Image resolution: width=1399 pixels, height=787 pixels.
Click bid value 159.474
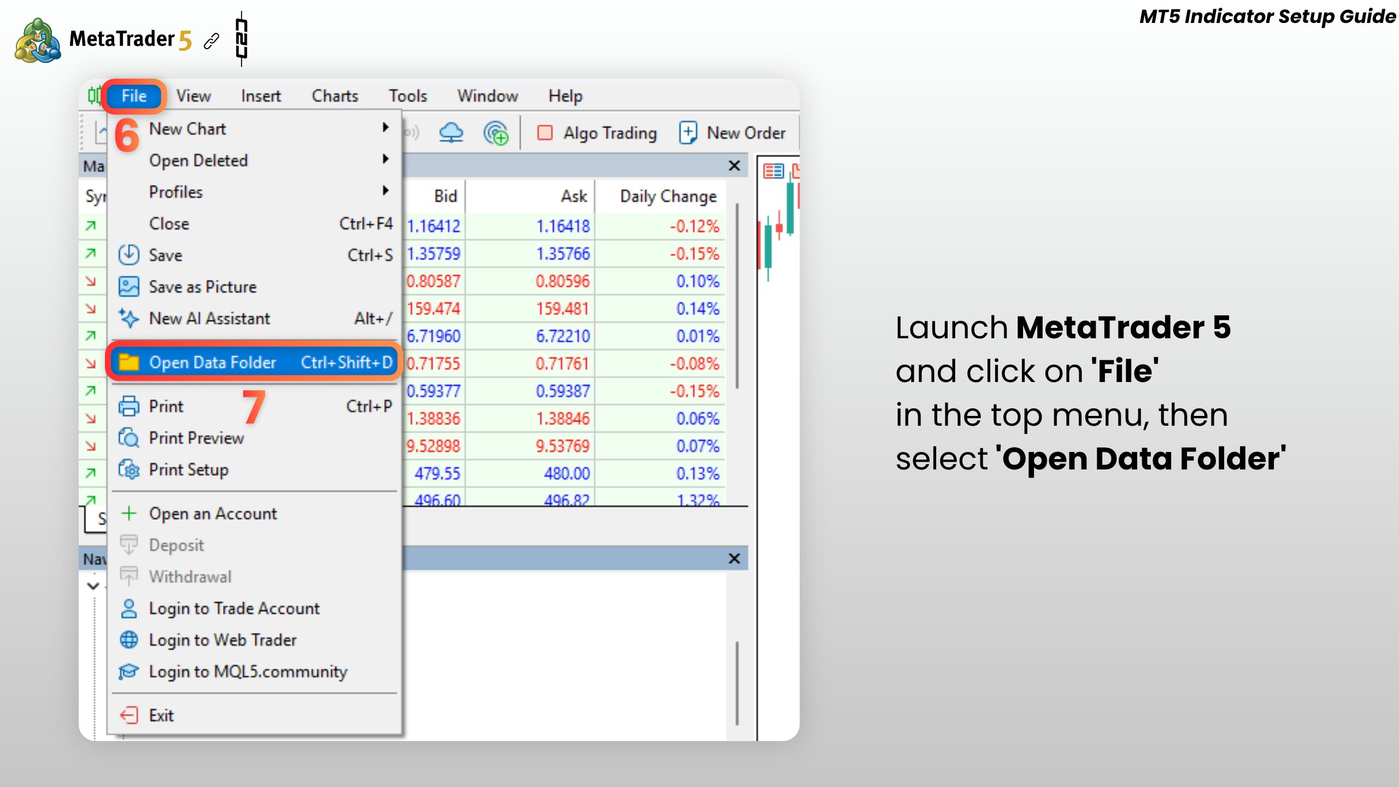coord(434,309)
